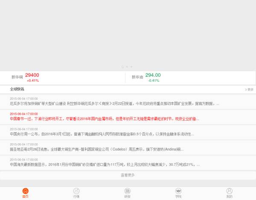Image resolution: width=256 pixels, height=200 pixels.
Task: Click the -0.41% change under 新华油
Action: point(154,81)
